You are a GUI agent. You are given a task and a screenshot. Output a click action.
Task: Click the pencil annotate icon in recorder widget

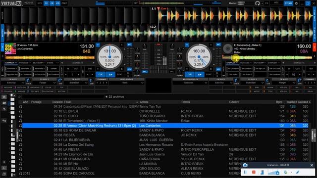pos(298,172)
